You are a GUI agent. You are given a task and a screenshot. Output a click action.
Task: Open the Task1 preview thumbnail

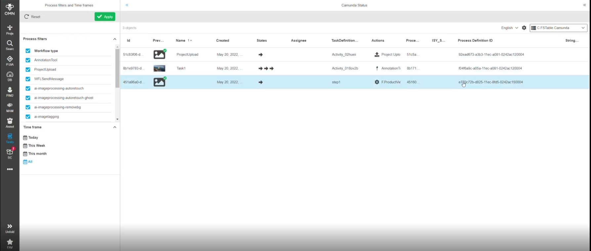tap(159, 69)
